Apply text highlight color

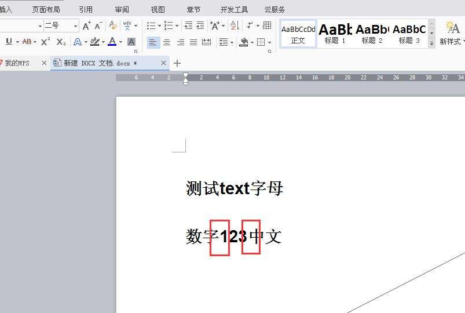click(x=94, y=42)
